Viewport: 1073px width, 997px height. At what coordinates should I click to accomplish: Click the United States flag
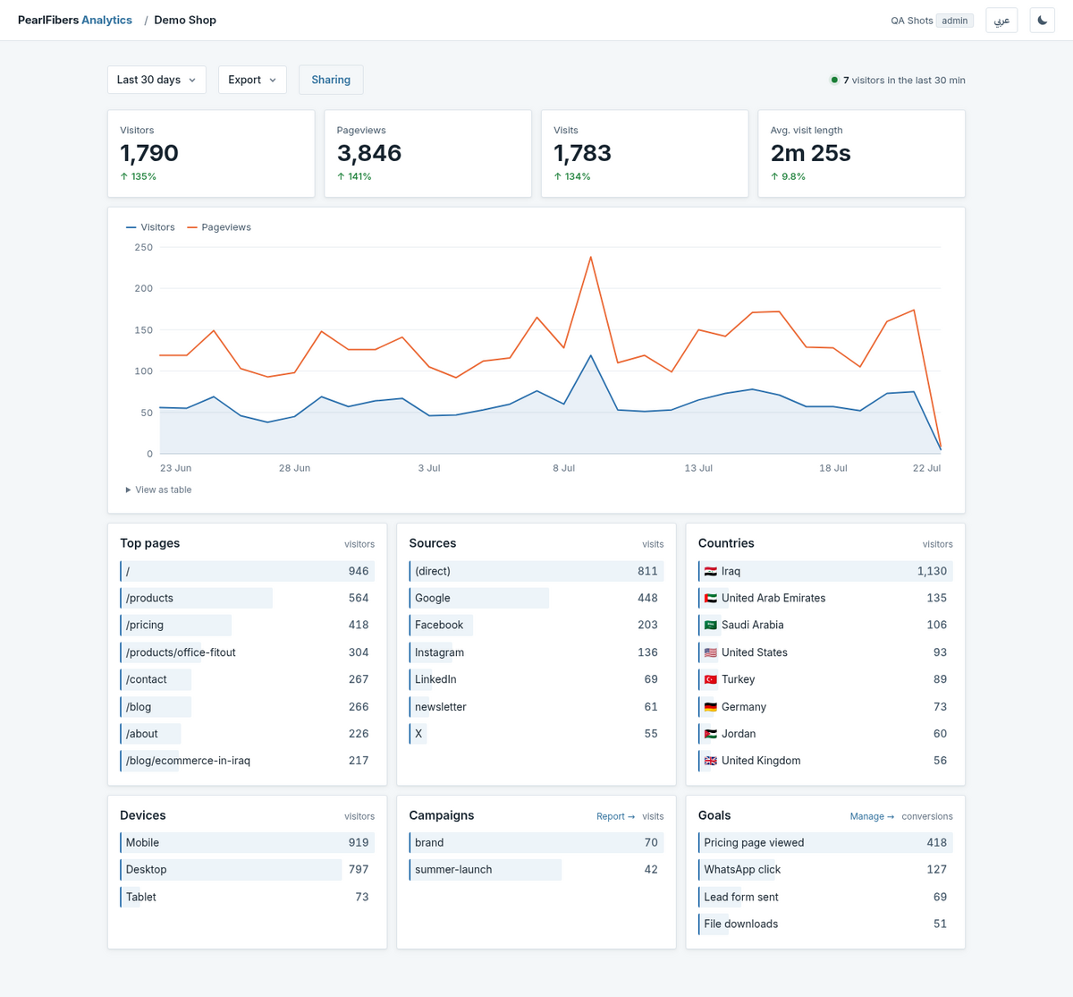click(x=710, y=652)
